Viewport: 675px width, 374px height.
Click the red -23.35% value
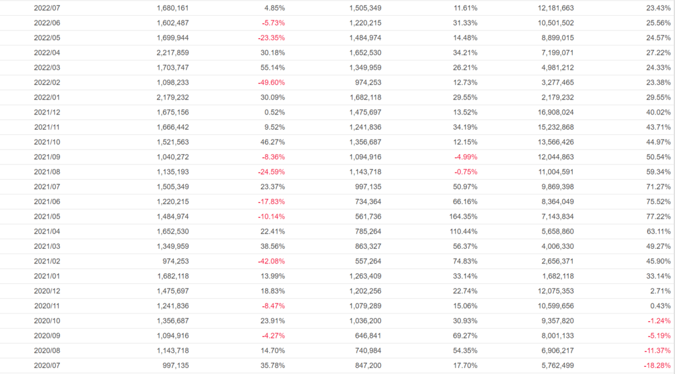pyautogui.click(x=271, y=38)
